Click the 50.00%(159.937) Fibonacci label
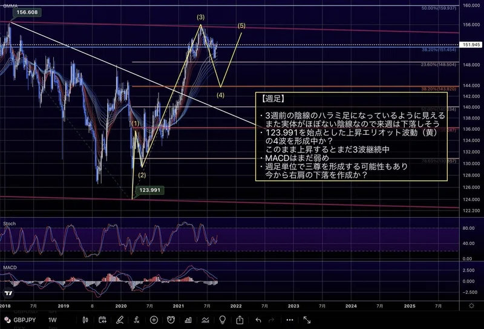The width and height of the screenshot is (484, 329). (x=439, y=8)
